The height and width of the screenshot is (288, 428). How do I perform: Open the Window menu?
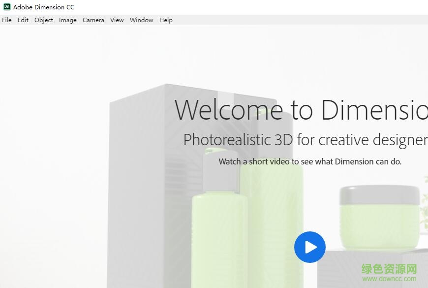pos(142,20)
